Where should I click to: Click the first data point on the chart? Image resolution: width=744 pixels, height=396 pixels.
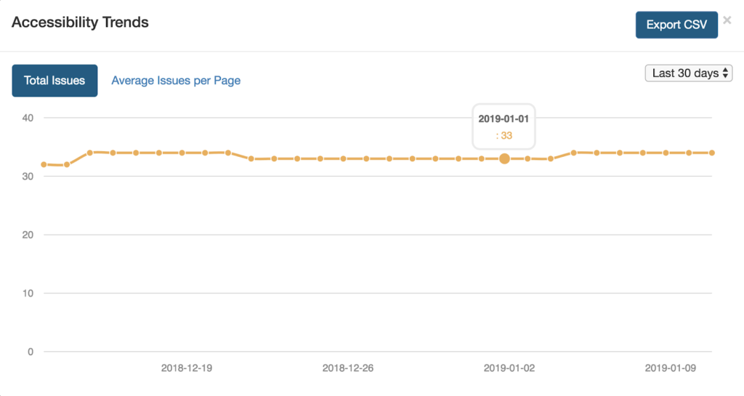click(x=44, y=164)
